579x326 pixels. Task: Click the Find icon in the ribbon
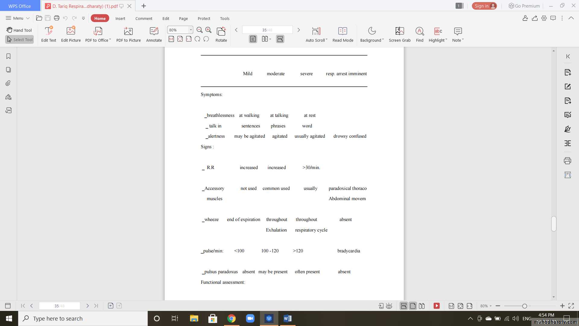click(419, 31)
